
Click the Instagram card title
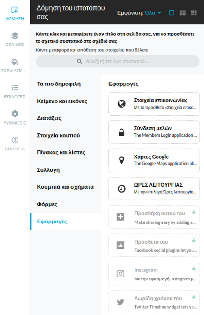click(146, 270)
